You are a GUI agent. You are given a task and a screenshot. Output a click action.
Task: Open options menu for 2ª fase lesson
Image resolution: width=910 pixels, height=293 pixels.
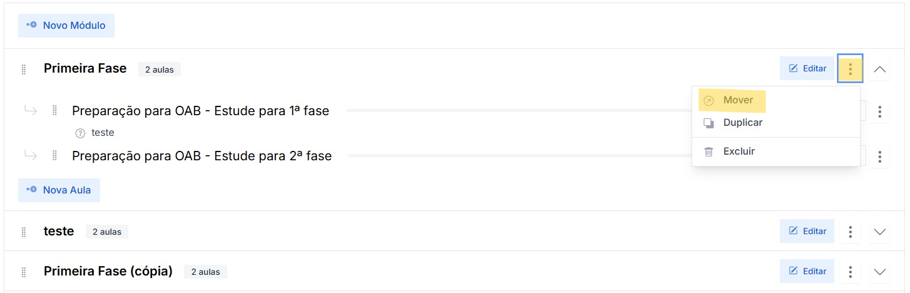[x=879, y=156]
